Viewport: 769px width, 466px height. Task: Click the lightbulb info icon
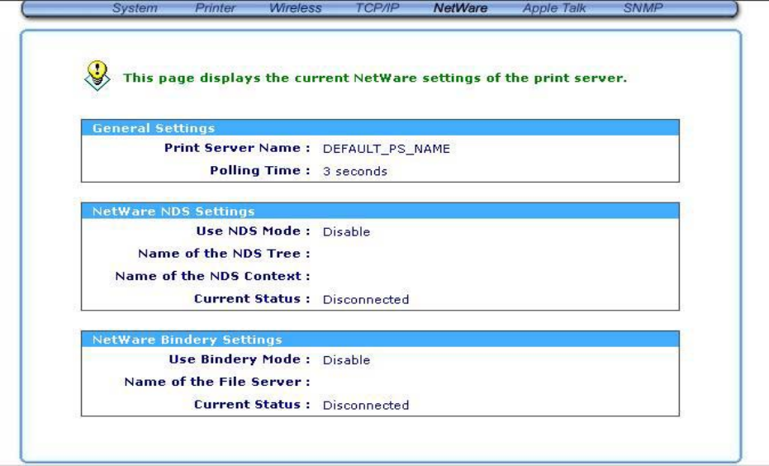tap(97, 75)
